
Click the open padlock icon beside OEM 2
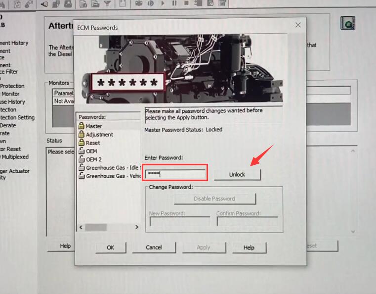pyautogui.click(x=82, y=159)
